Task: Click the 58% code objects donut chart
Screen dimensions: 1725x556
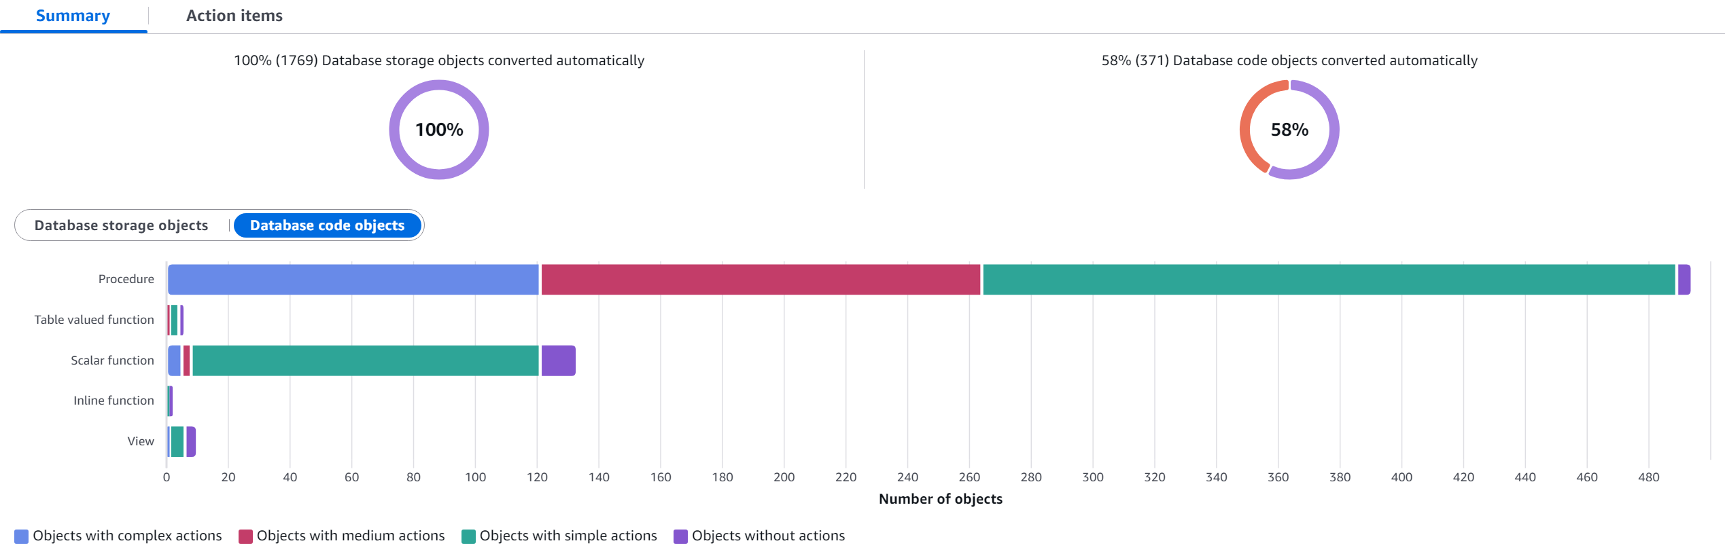Action: point(1289,130)
